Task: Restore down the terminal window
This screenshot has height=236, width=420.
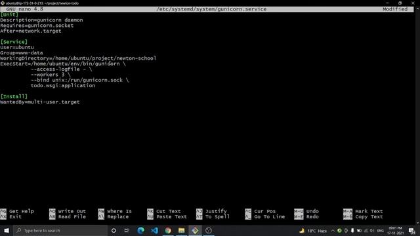Action: (x=400, y=3)
